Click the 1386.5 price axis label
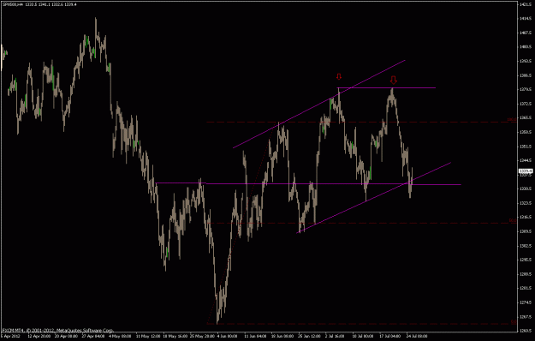Image resolution: width=535 pixels, height=341 pixels. [525, 75]
